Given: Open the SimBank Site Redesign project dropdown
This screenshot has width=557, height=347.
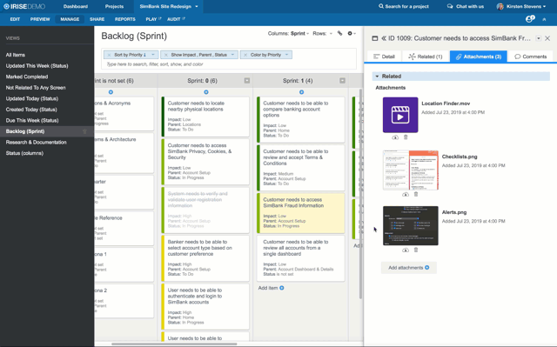Looking at the screenshot, I should point(197,6).
